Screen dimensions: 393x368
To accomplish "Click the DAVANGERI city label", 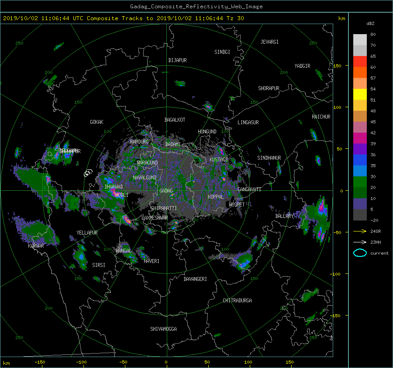I will [x=195, y=279].
